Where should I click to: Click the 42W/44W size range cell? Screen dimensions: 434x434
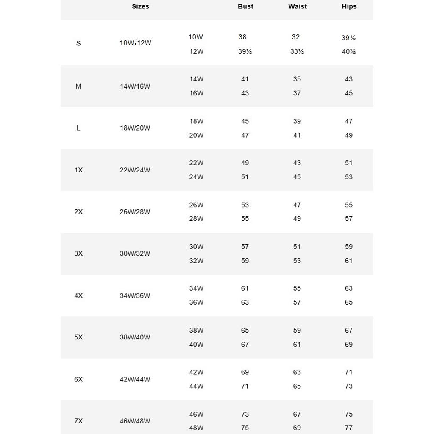(135, 379)
